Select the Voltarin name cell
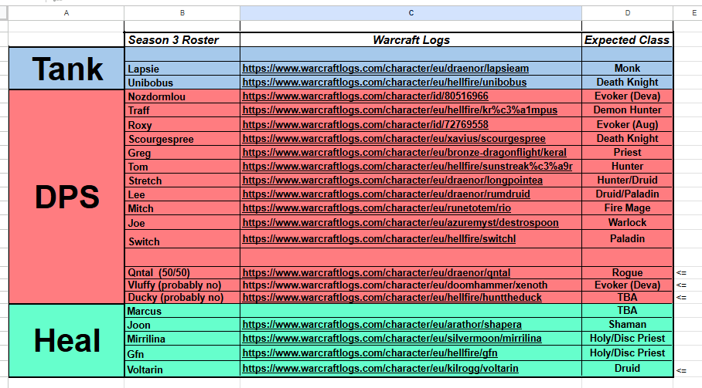Screen dimensions: 702x388 [x=182, y=369]
